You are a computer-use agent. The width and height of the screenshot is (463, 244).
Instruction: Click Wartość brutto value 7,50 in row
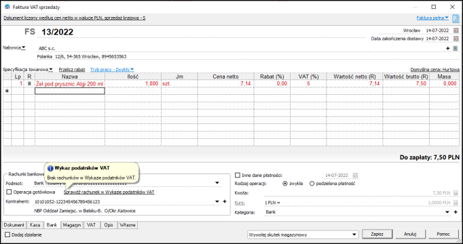pyautogui.click(x=406, y=83)
